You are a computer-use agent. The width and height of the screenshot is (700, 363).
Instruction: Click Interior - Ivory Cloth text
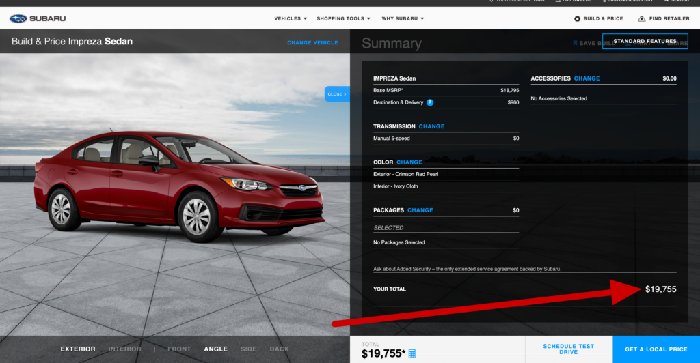396,186
